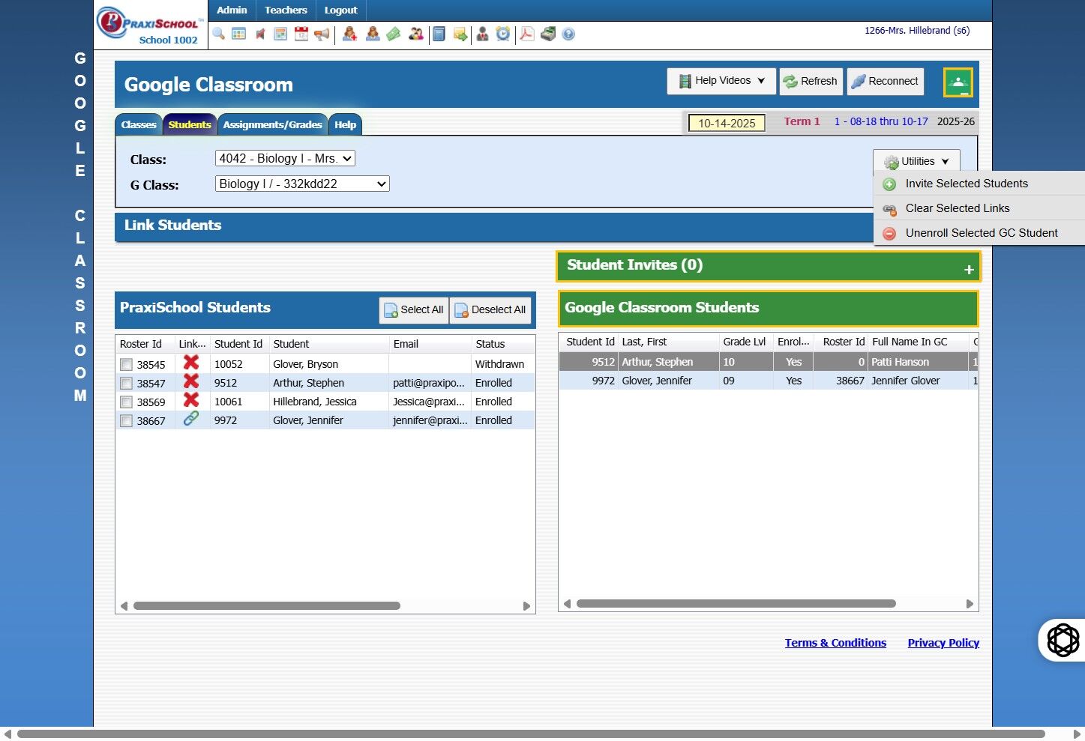Open the PDF document icon
Image resolution: width=1085 pixels, height=741 pixels.
527,34
